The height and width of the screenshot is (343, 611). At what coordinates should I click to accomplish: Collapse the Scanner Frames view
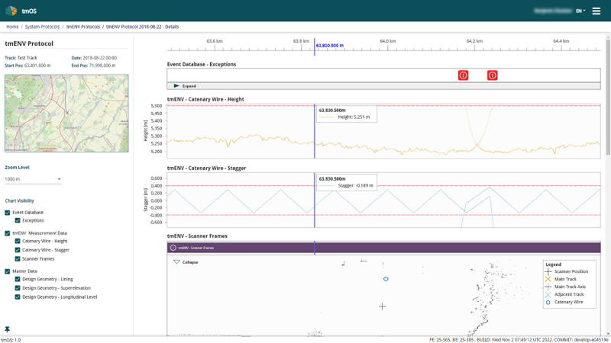186,262
